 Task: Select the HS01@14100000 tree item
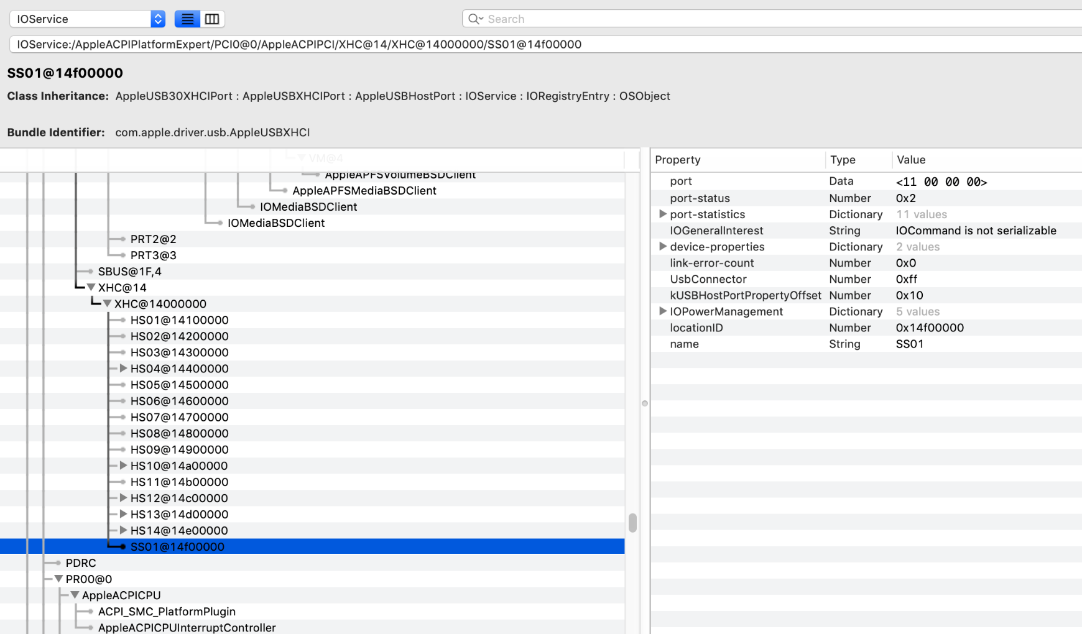179,320
